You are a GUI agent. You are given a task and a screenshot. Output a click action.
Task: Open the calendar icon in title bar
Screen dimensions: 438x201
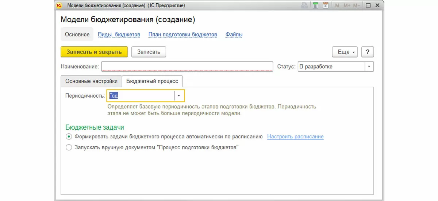click(326, 5)
